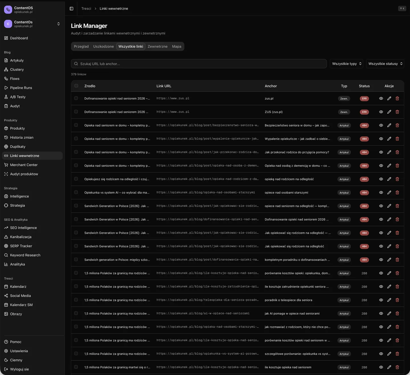Open Linki wewnetrzne sidebar item
Image resolution: width=410 pixels, height=375 pixels.
pyautogui.click(x=32, y=156)
